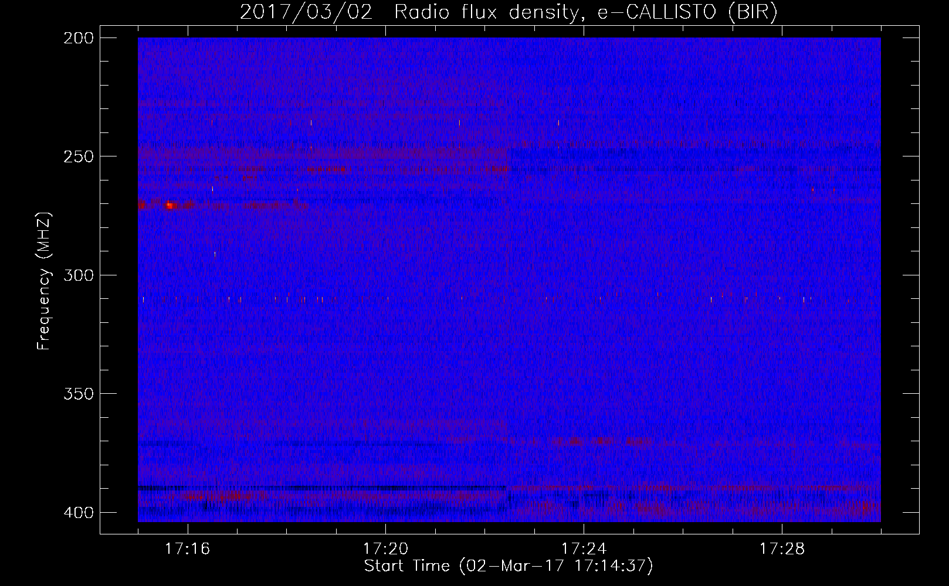Viewport: 949px width, 586px height.
Task: Click the 17:20 time tick label
Action: tap(386, 549)
